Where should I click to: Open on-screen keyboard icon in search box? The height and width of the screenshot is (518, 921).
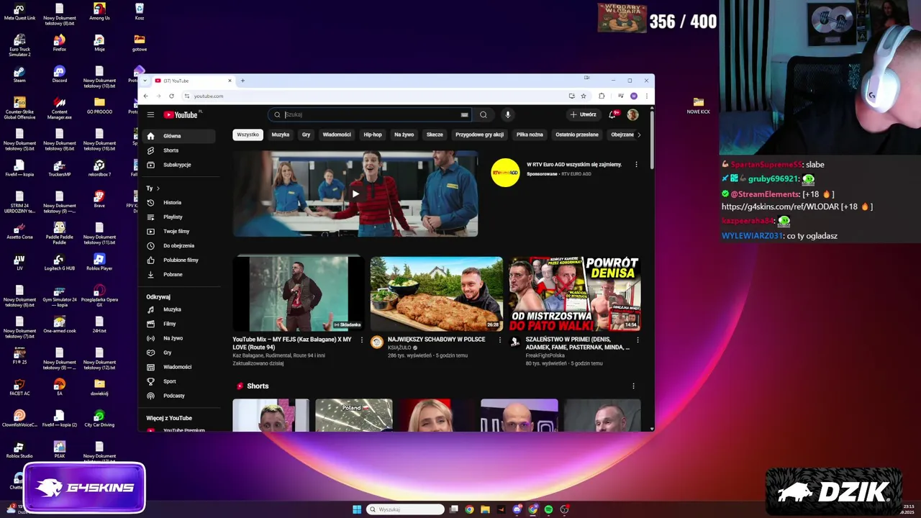coord(464,114)
